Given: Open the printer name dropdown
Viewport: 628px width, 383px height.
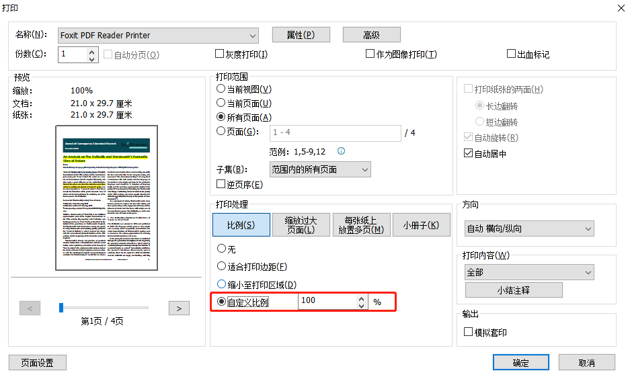Looking at the screenshot, I should pos(252,36).
